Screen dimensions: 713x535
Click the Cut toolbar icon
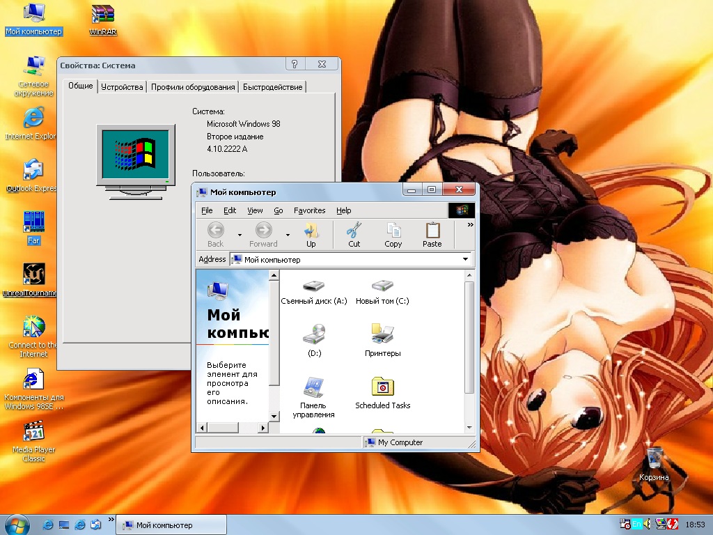coord(354,234)
